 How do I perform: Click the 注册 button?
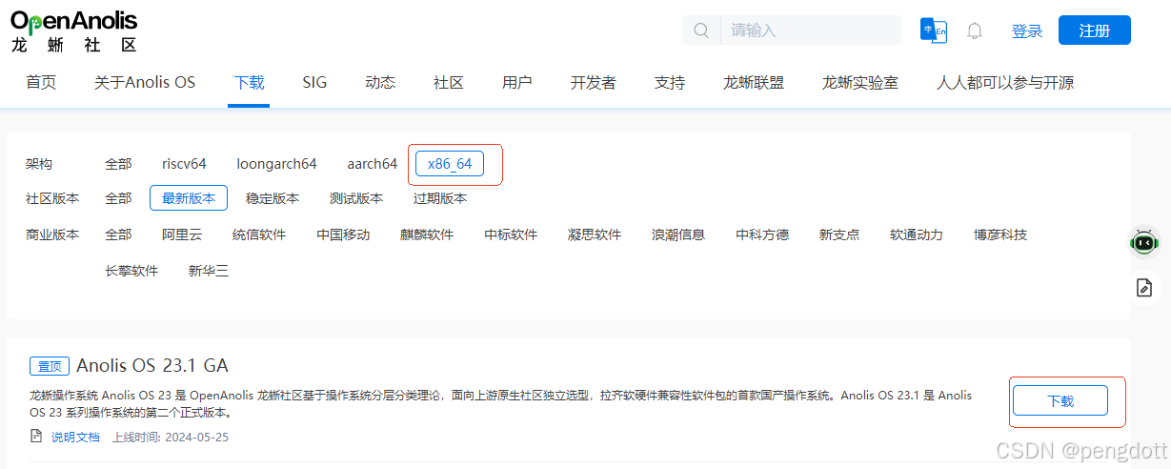click(1095, 31)
